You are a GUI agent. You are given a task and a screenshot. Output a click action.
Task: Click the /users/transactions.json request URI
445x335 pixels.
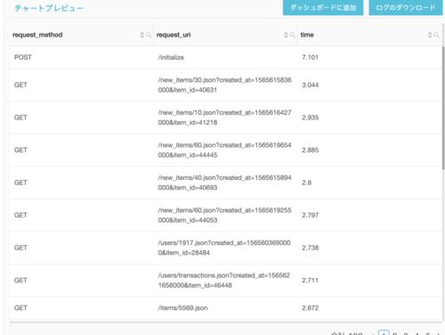coord(224,281)
